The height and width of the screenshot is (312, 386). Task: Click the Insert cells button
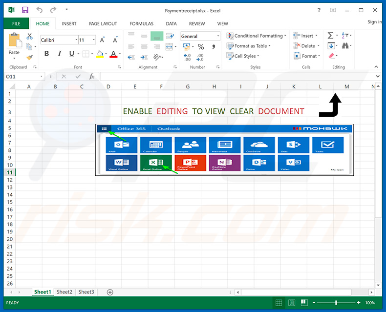(x=305, y=36)
